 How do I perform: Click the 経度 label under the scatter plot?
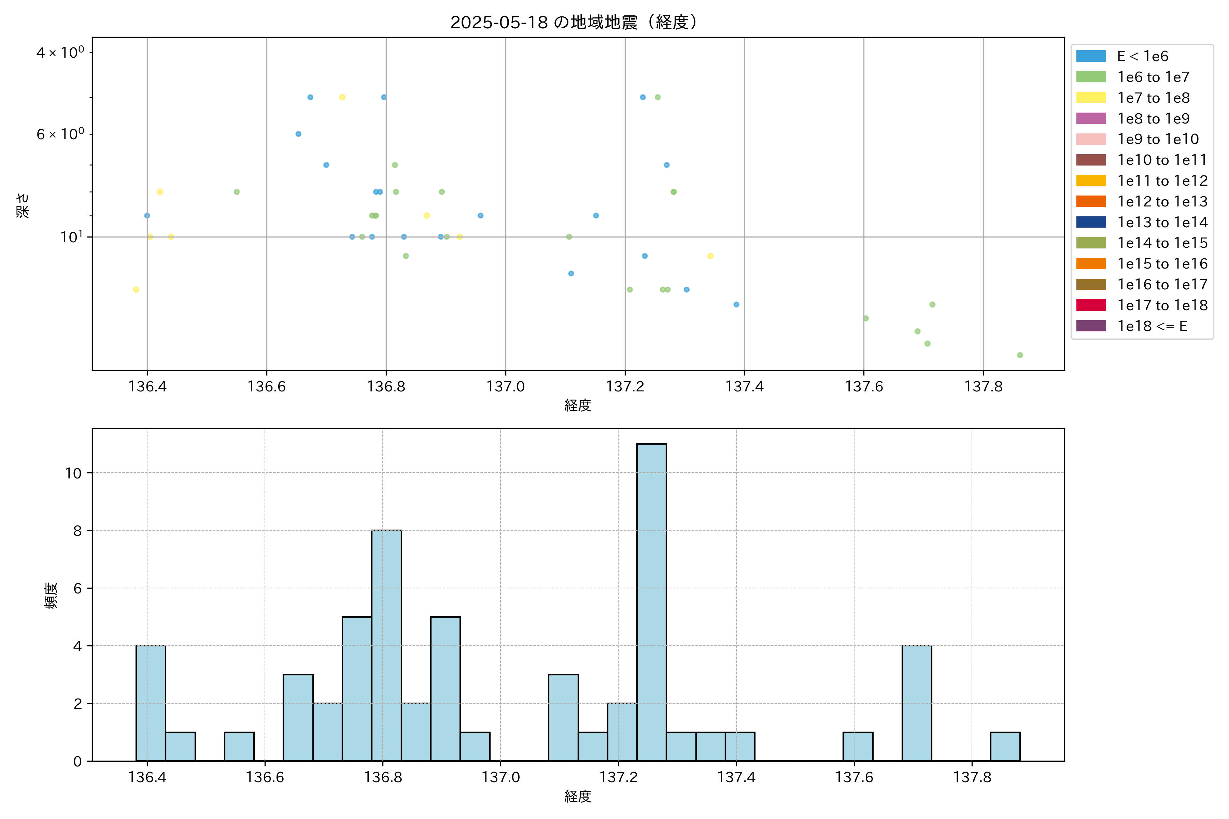click(x=577, y=405)
